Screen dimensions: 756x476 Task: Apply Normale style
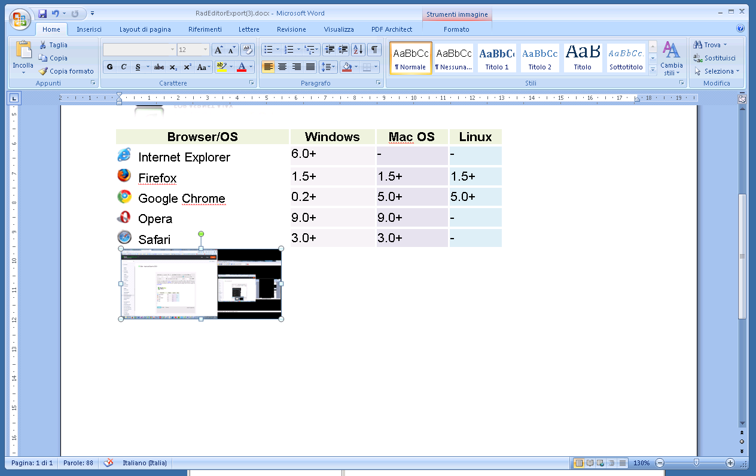pos(411,58)
